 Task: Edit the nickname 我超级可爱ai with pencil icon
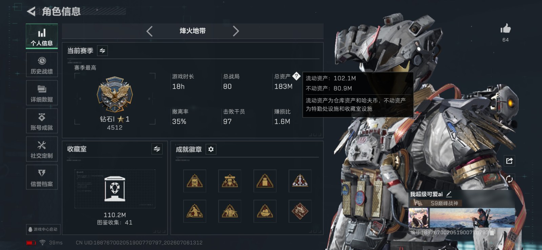pyautogui.click(x=449, y=194)
